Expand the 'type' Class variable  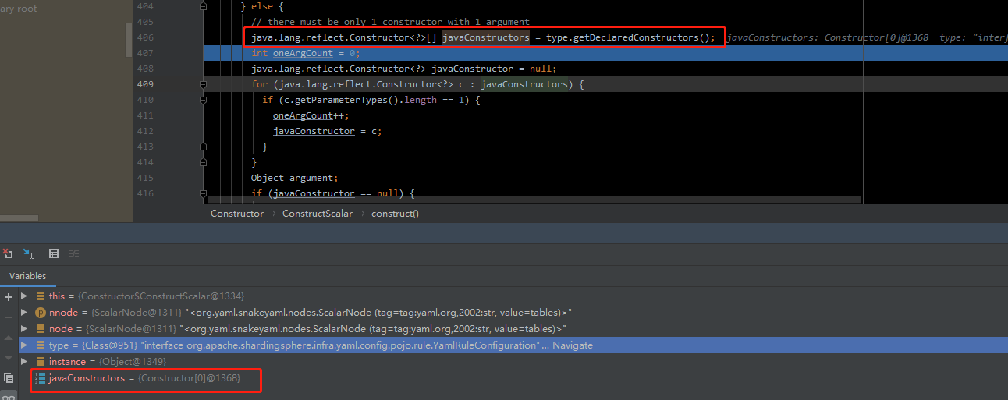[24, 345]
